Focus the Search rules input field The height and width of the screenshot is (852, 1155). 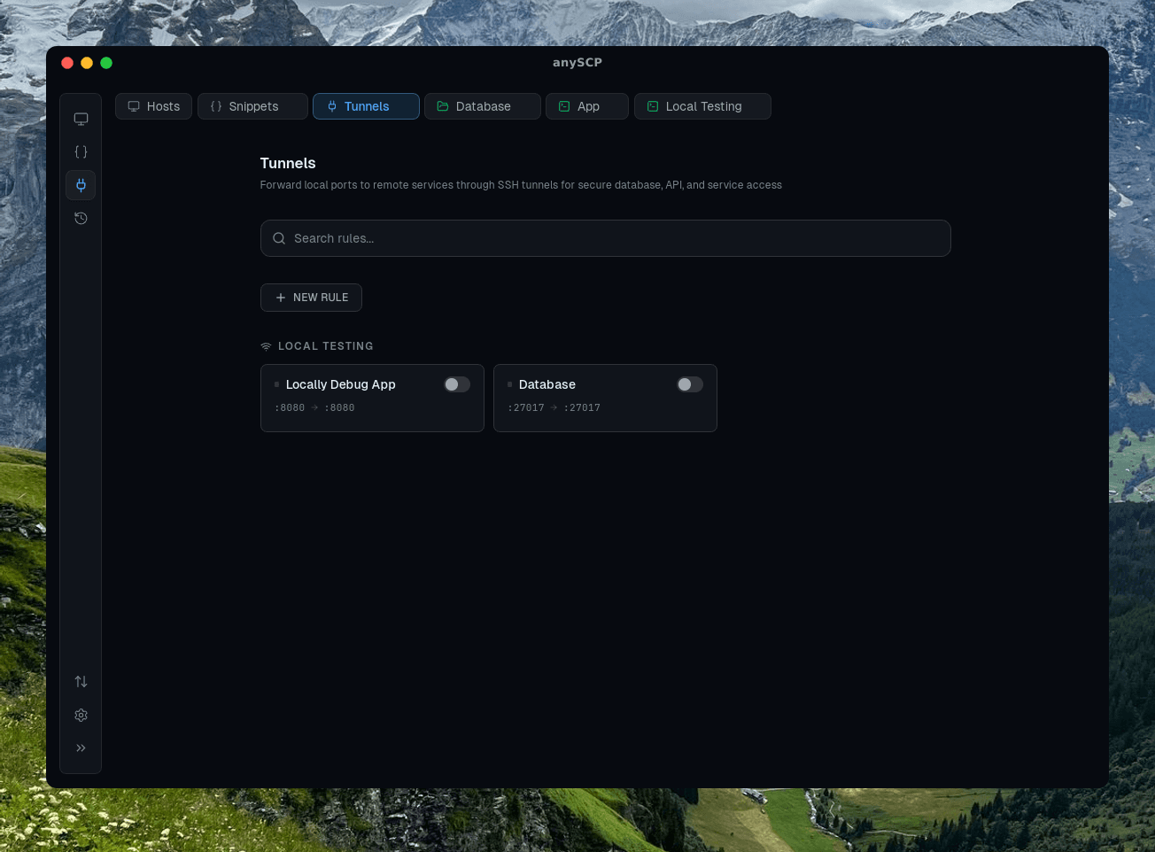(x=606, y=238)
